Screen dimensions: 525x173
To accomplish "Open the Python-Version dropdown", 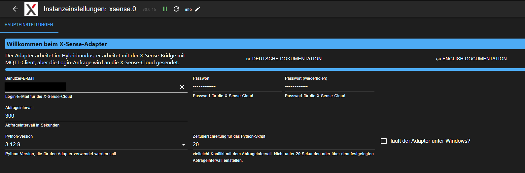I will pyautogui.click(x=184, y=145).
